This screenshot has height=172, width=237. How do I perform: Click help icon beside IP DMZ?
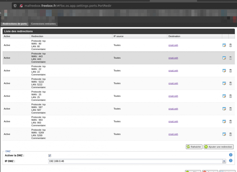(x=231, y=161)
